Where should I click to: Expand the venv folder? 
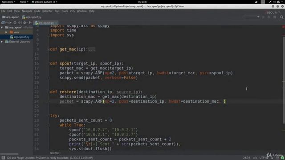click(6, 32)
